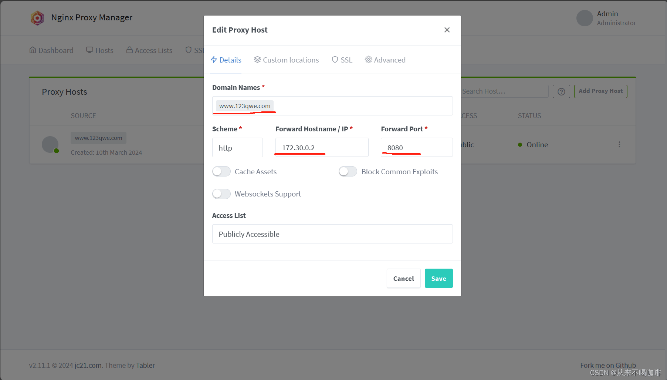
Task: Click the STATUS column header
Action: 529,116
